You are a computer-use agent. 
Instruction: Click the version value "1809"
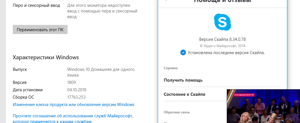(x=72, y=82)
